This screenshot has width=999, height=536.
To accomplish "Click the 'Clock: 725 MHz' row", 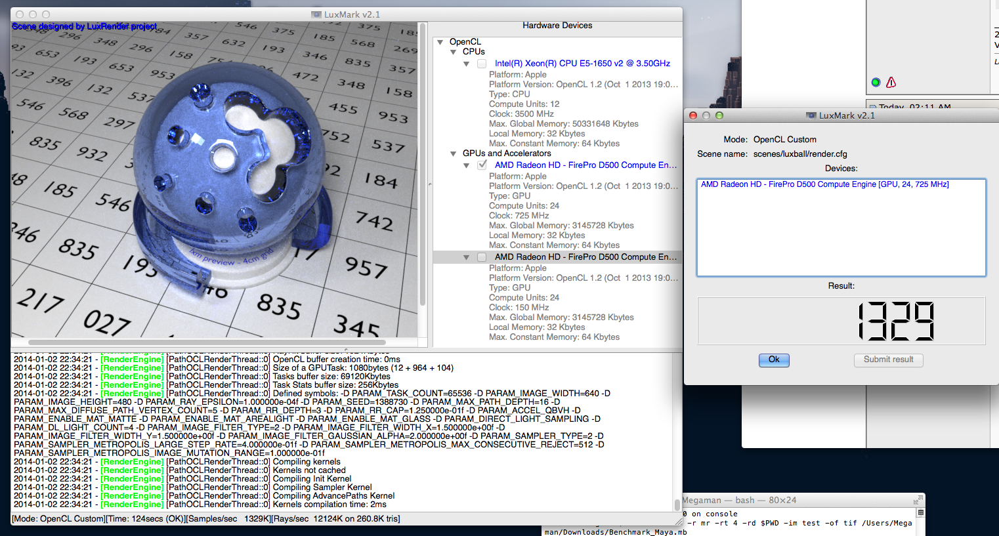I will (x=519, y=216).
